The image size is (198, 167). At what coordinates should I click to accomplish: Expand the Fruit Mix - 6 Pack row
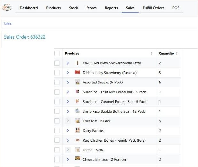[x=68, y=121]
